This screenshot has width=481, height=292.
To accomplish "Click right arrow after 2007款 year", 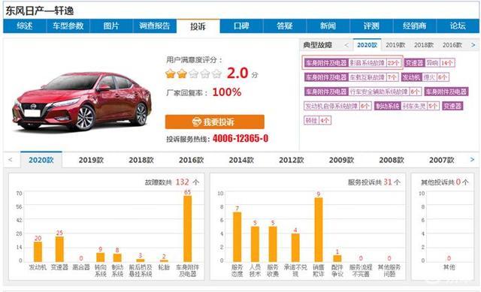I will click(x=473, y=160).
